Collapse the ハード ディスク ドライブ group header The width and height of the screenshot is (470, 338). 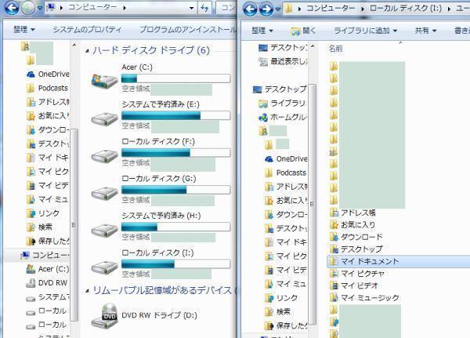150,50
